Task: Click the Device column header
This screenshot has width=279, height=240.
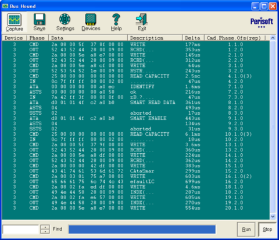Action: point(14,38)
